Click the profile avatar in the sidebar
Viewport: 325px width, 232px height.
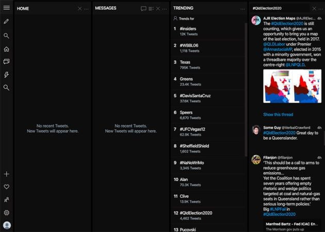pyautogui.click(x=7, y=225)
